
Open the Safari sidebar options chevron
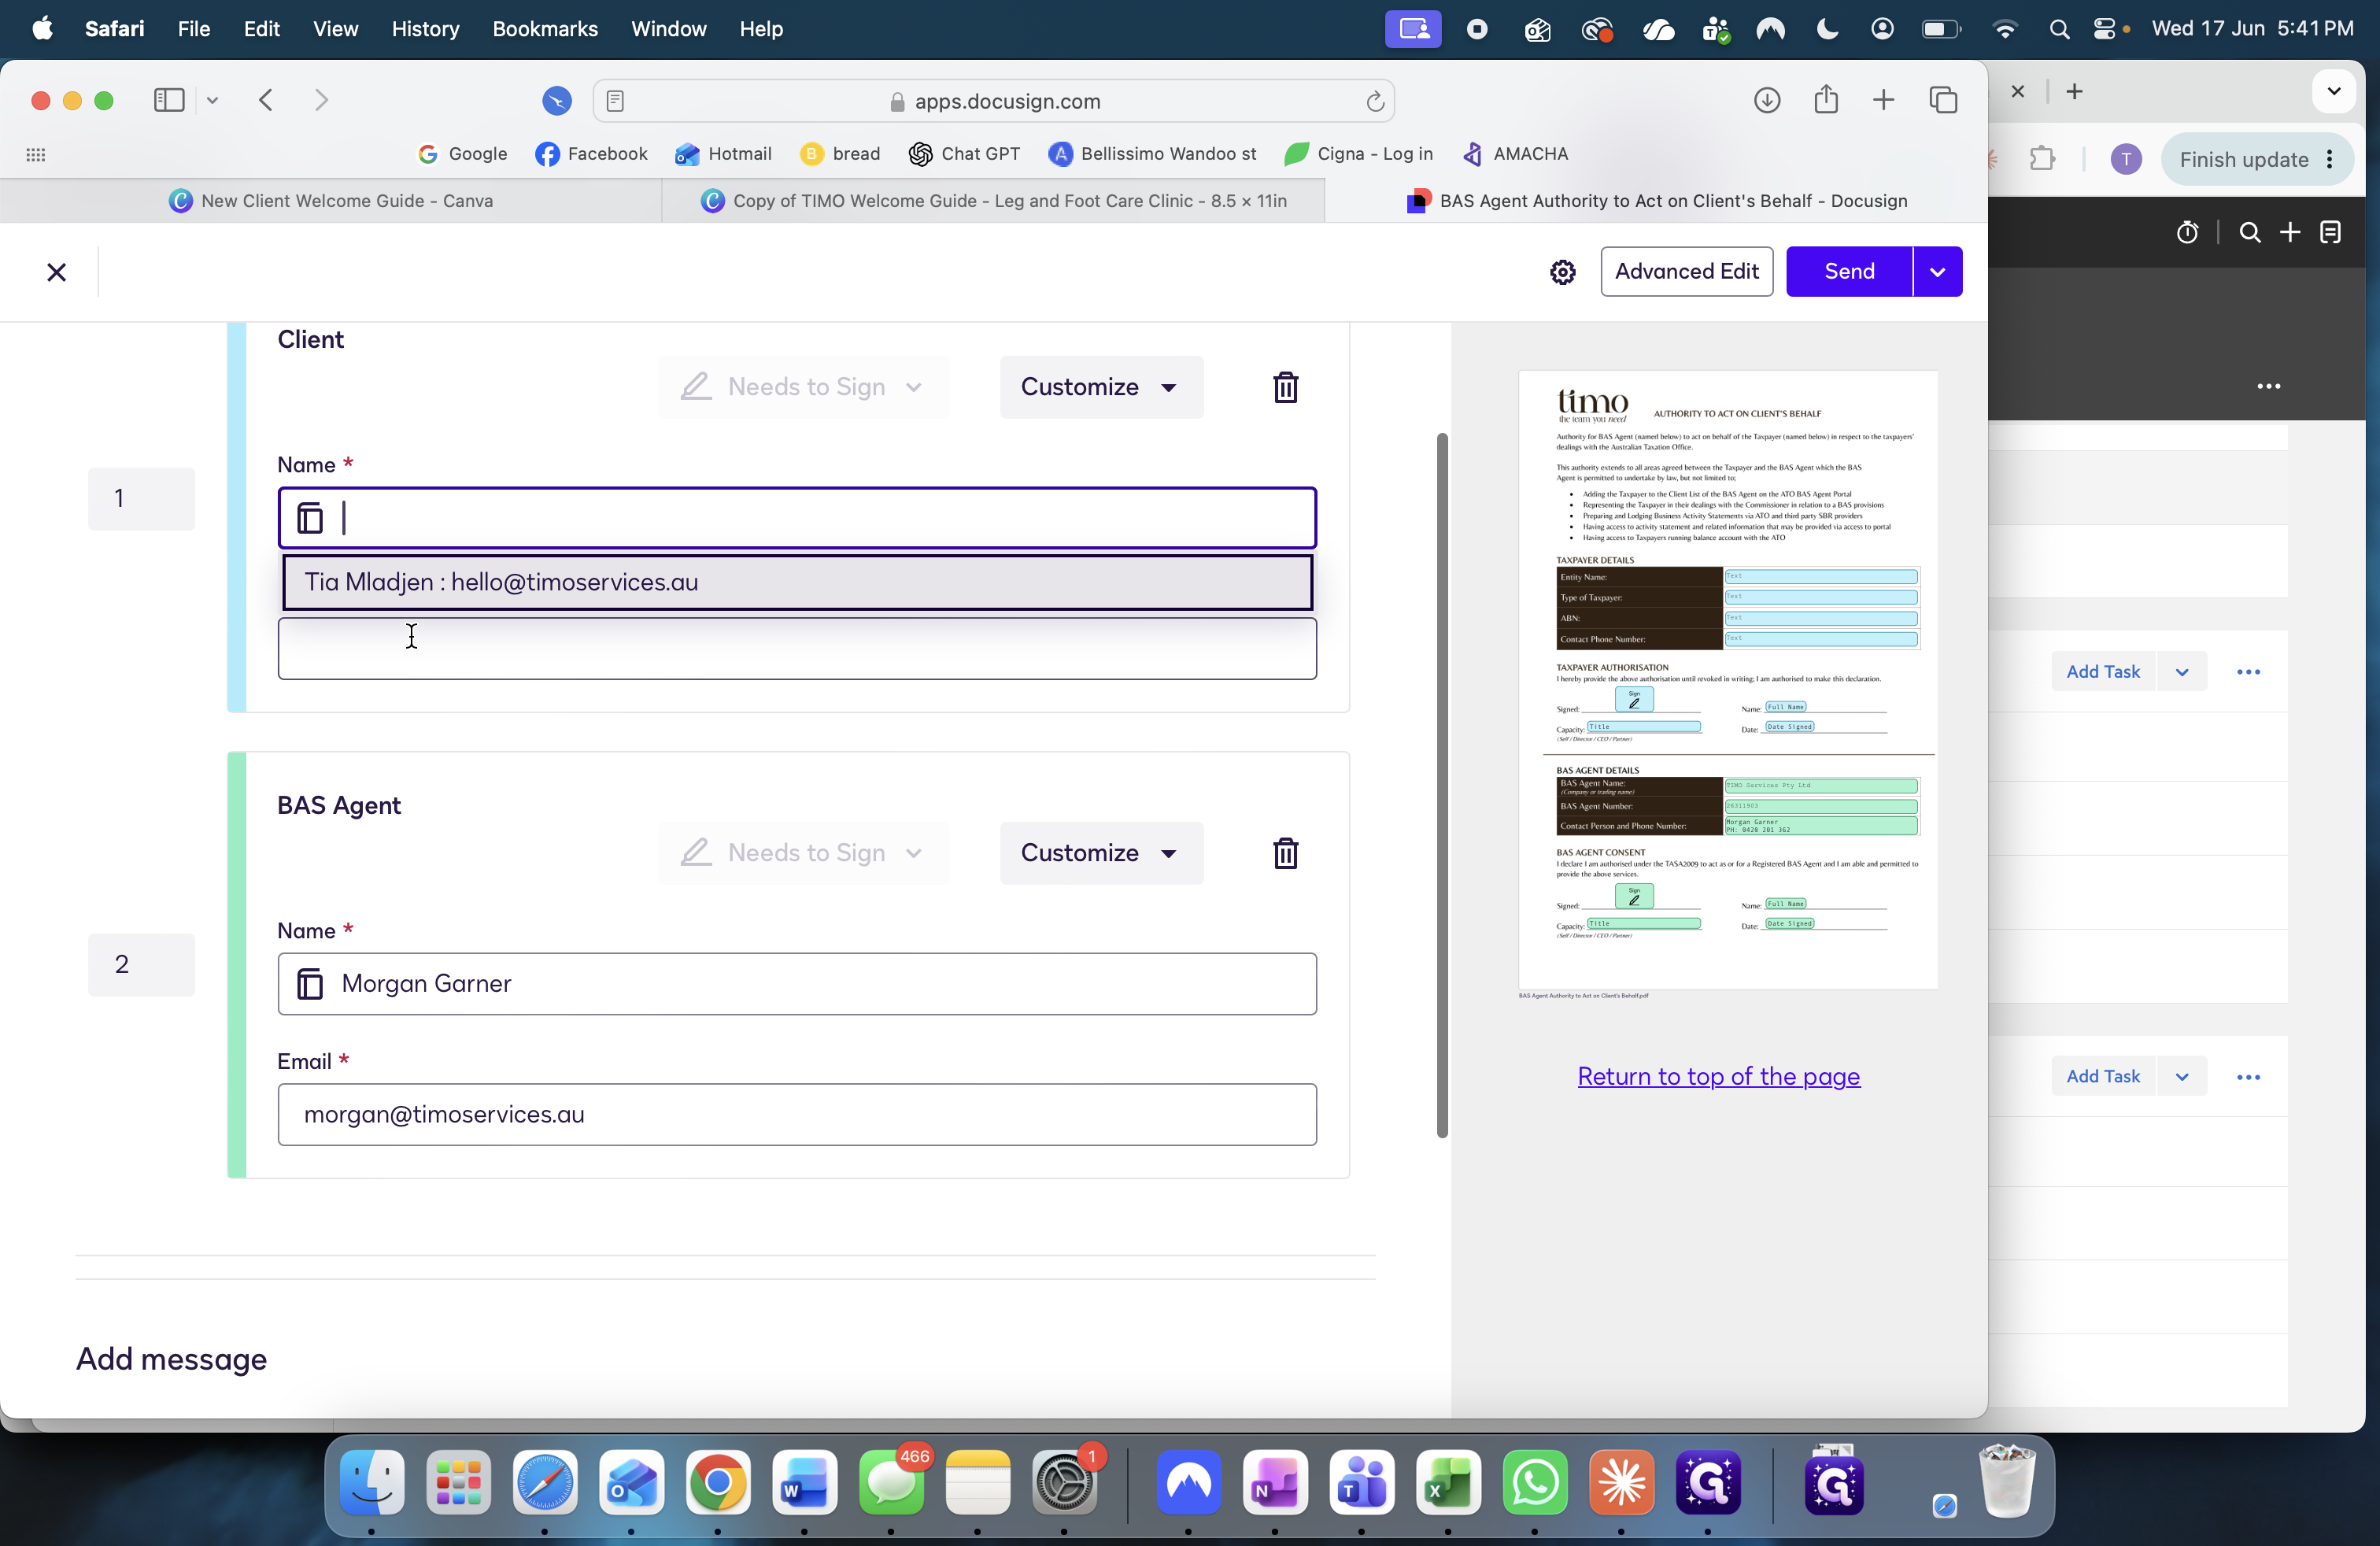point(212,100)
